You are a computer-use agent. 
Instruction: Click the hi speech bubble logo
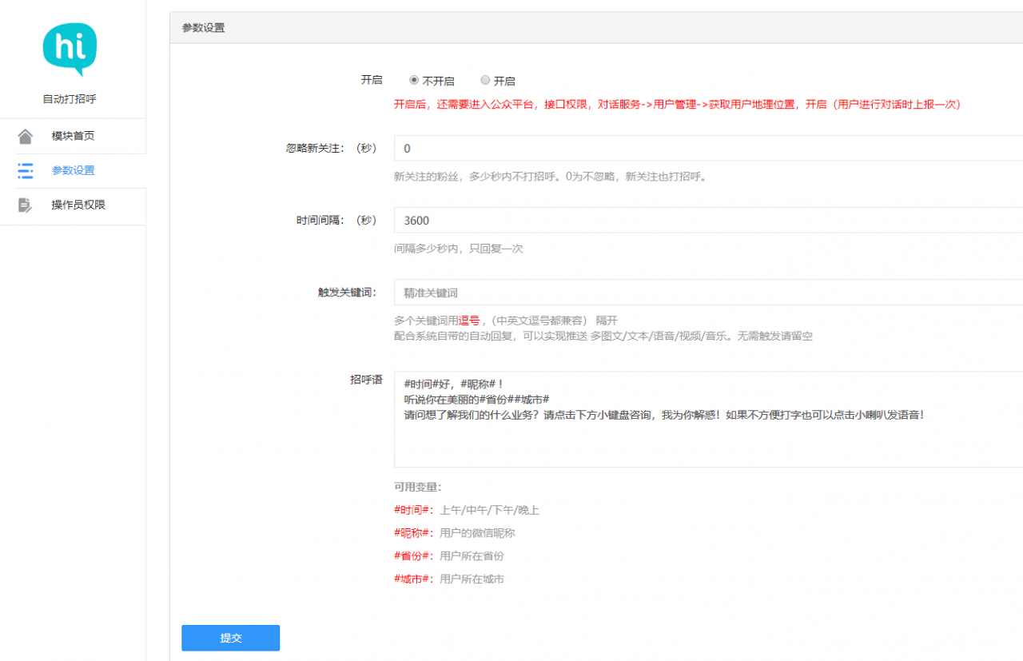70,49
